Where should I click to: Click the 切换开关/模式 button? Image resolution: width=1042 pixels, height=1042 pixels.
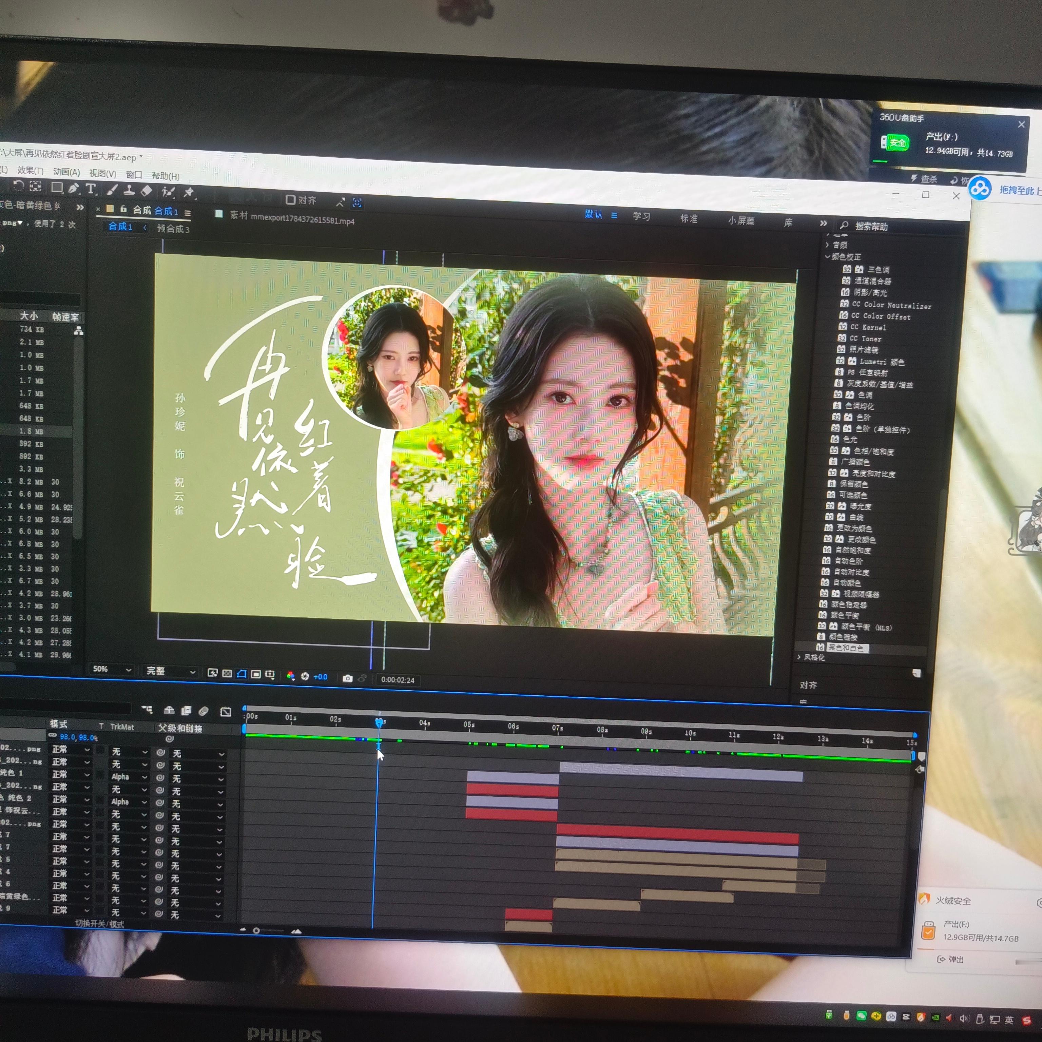click(x=99, y=924)
